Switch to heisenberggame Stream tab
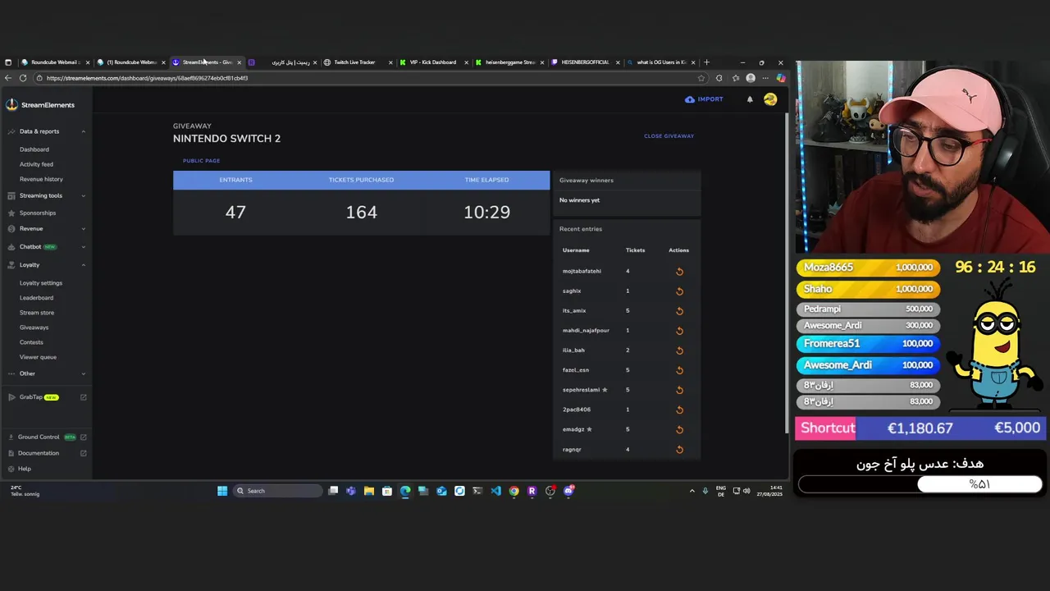This screenshot has width=1050, height=591. click(509, 62)
